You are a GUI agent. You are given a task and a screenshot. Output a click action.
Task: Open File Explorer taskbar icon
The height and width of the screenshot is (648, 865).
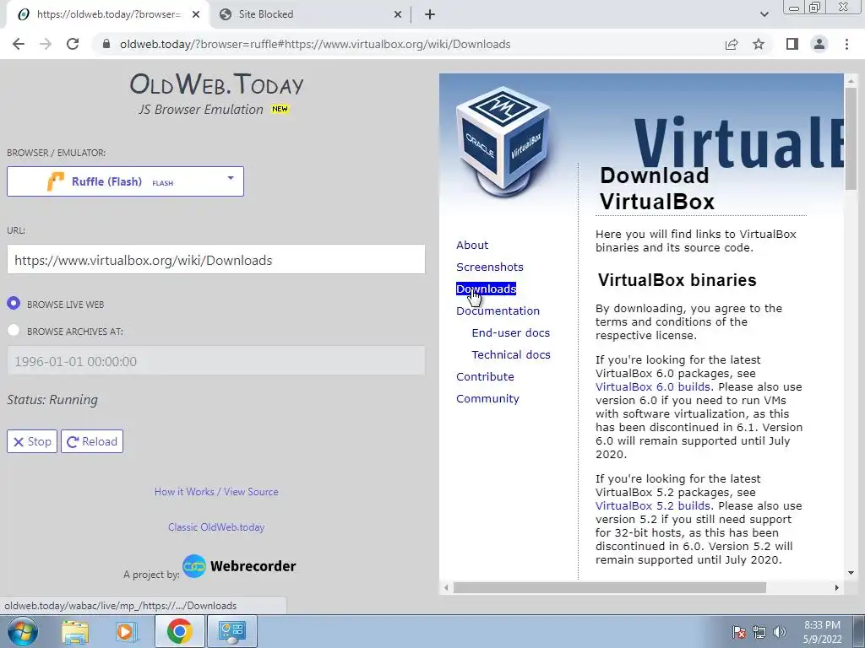point(75,631)
